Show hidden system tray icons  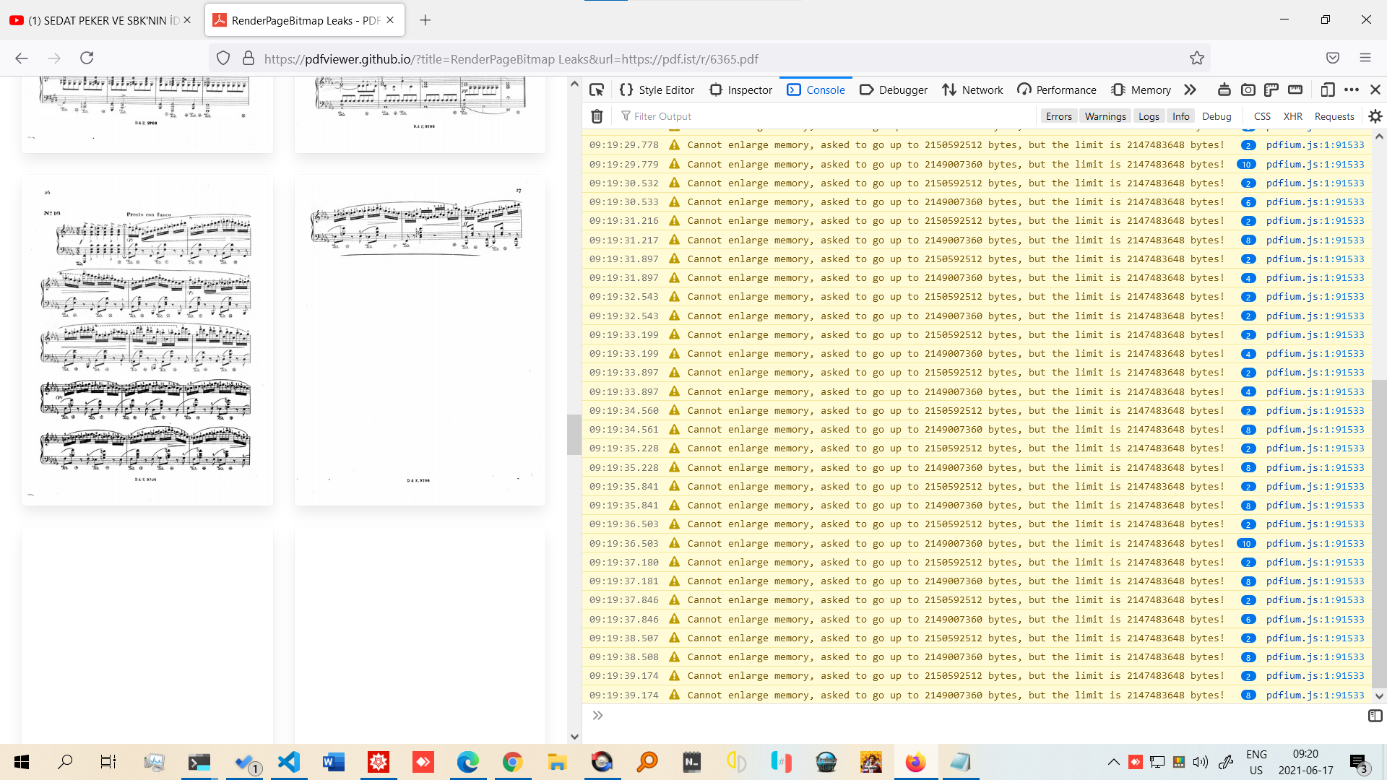tap(1113, 762)
